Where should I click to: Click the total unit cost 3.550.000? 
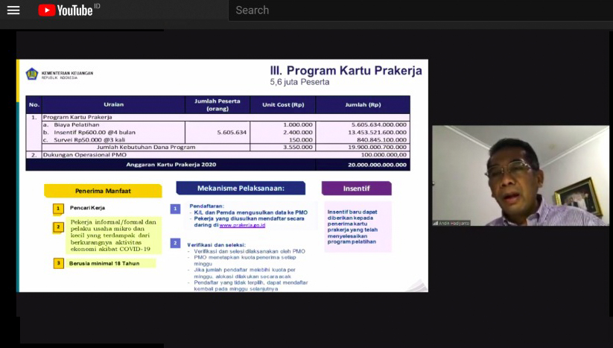pos(298,147)
